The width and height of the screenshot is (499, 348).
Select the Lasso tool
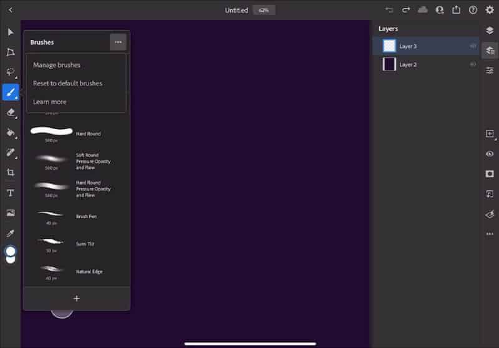tap(11, 72)
